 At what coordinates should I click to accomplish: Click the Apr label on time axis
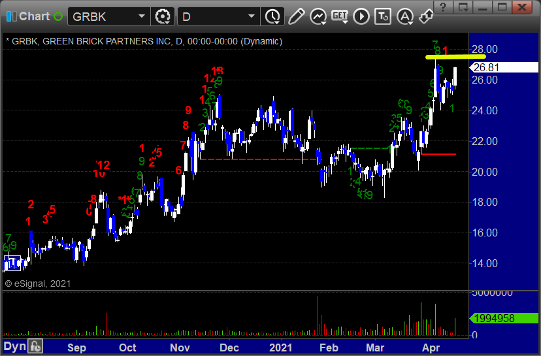point(431,348)
